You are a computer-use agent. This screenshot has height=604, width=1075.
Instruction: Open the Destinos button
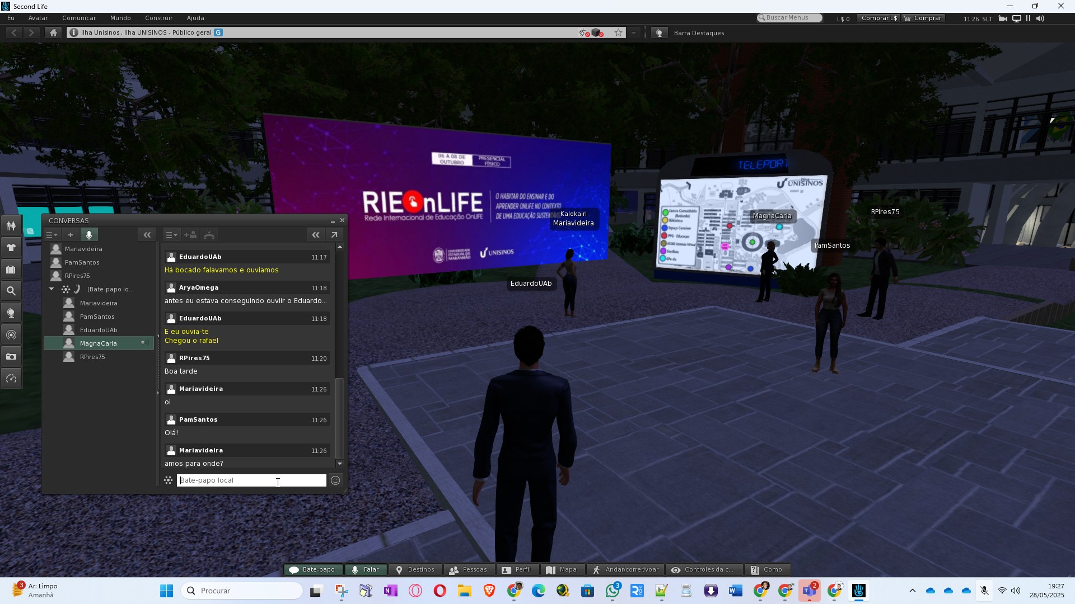point(415,569)
